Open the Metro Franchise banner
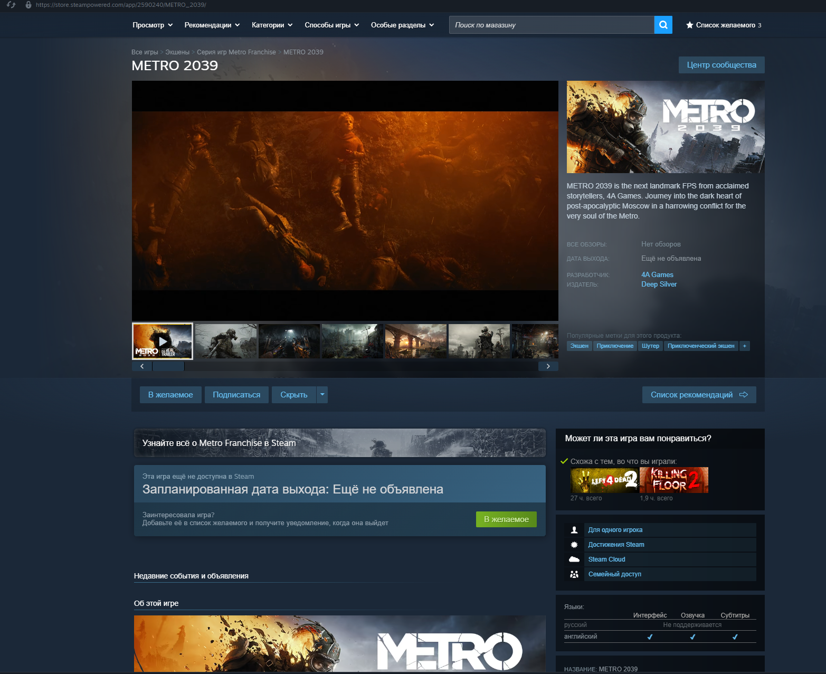Screen dimensions: 826x674 coord(340,443)
